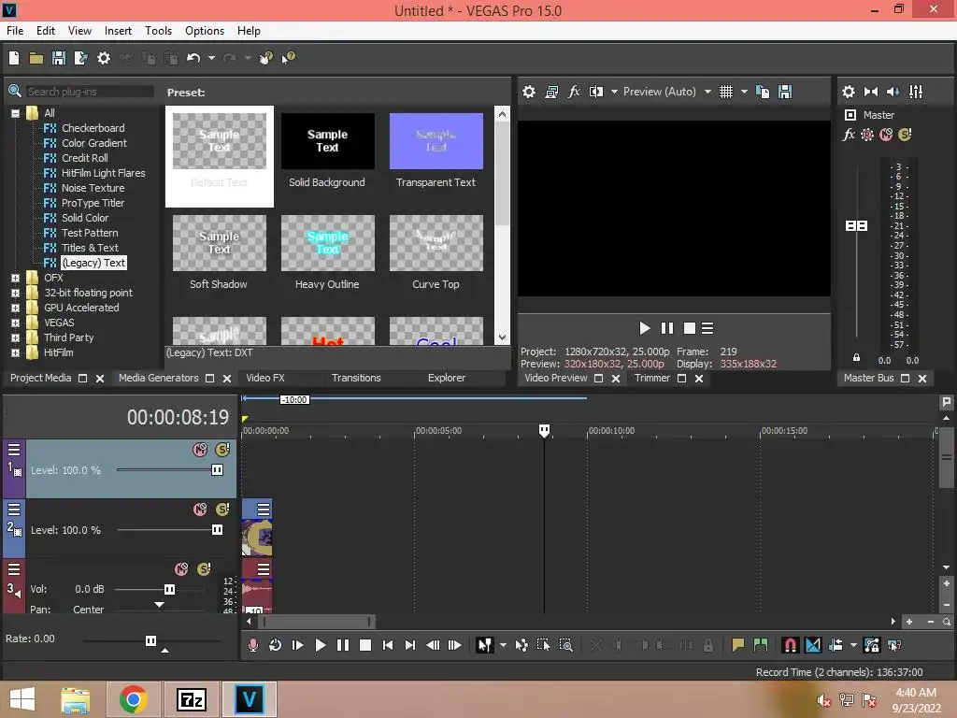This screenshot has height=718, width=957.
Task: Collapse the All plug-ins folder
Action: point(15,113)
